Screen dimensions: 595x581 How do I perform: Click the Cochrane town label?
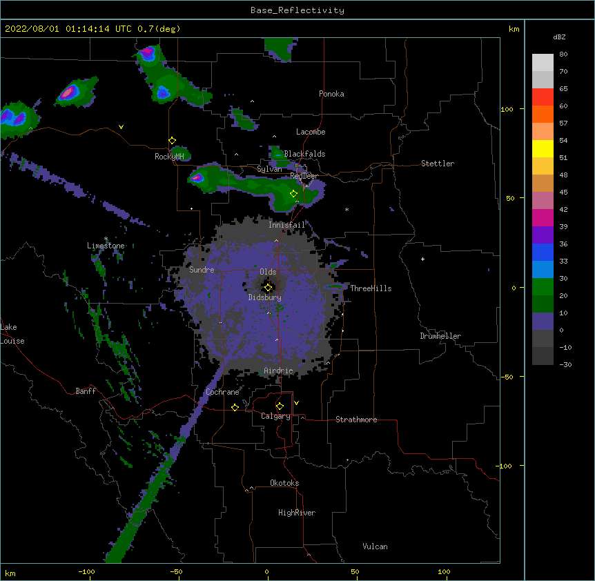[x=222, y=392]
